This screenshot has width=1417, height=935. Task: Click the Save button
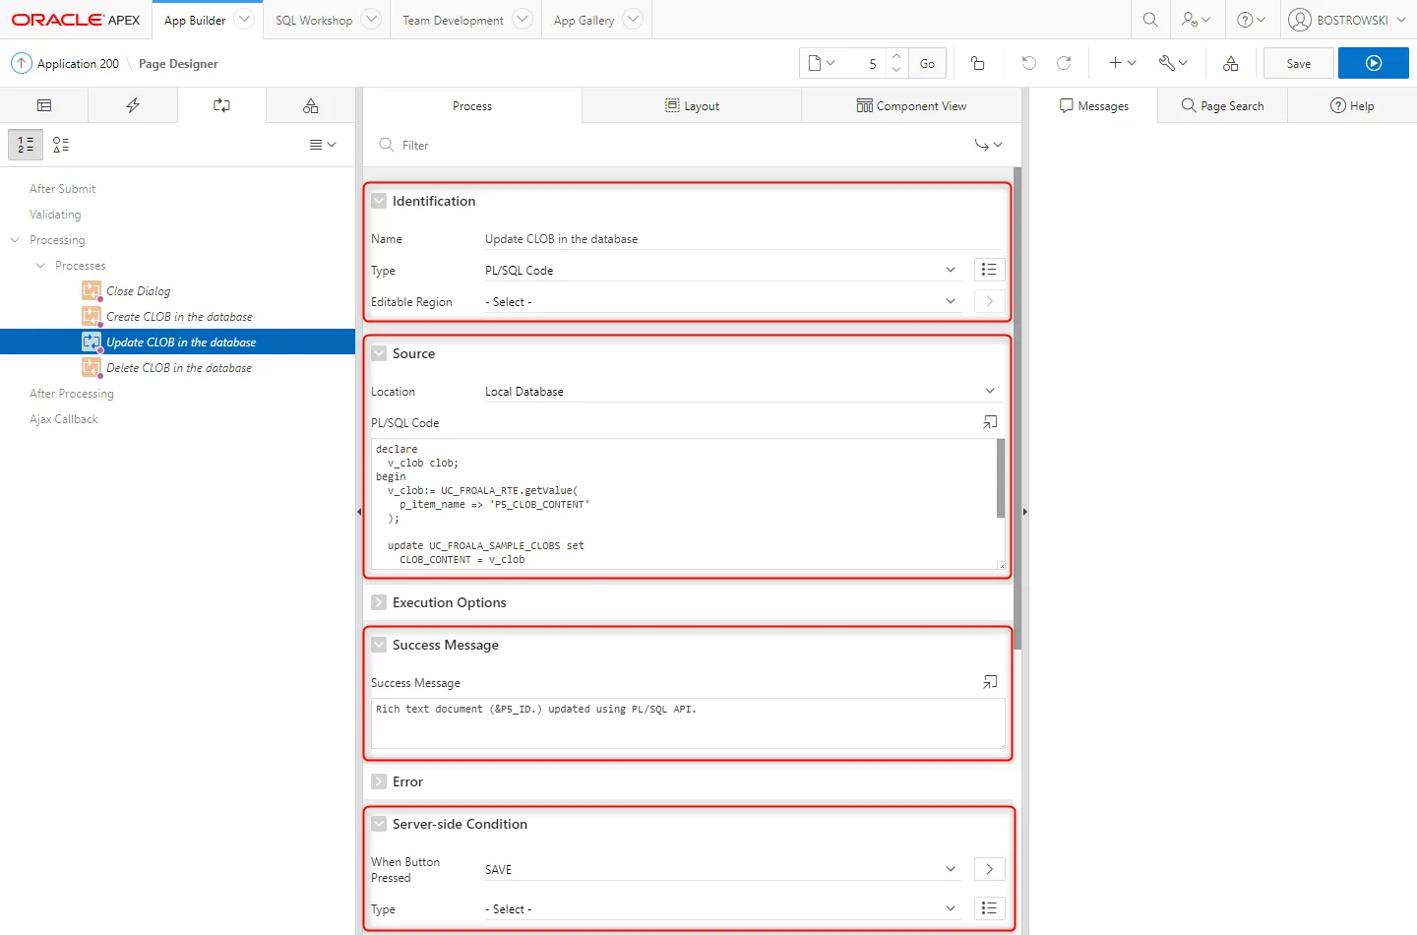(1298, 63)
